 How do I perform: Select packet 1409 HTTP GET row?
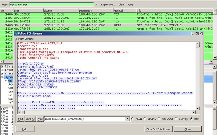107,25
